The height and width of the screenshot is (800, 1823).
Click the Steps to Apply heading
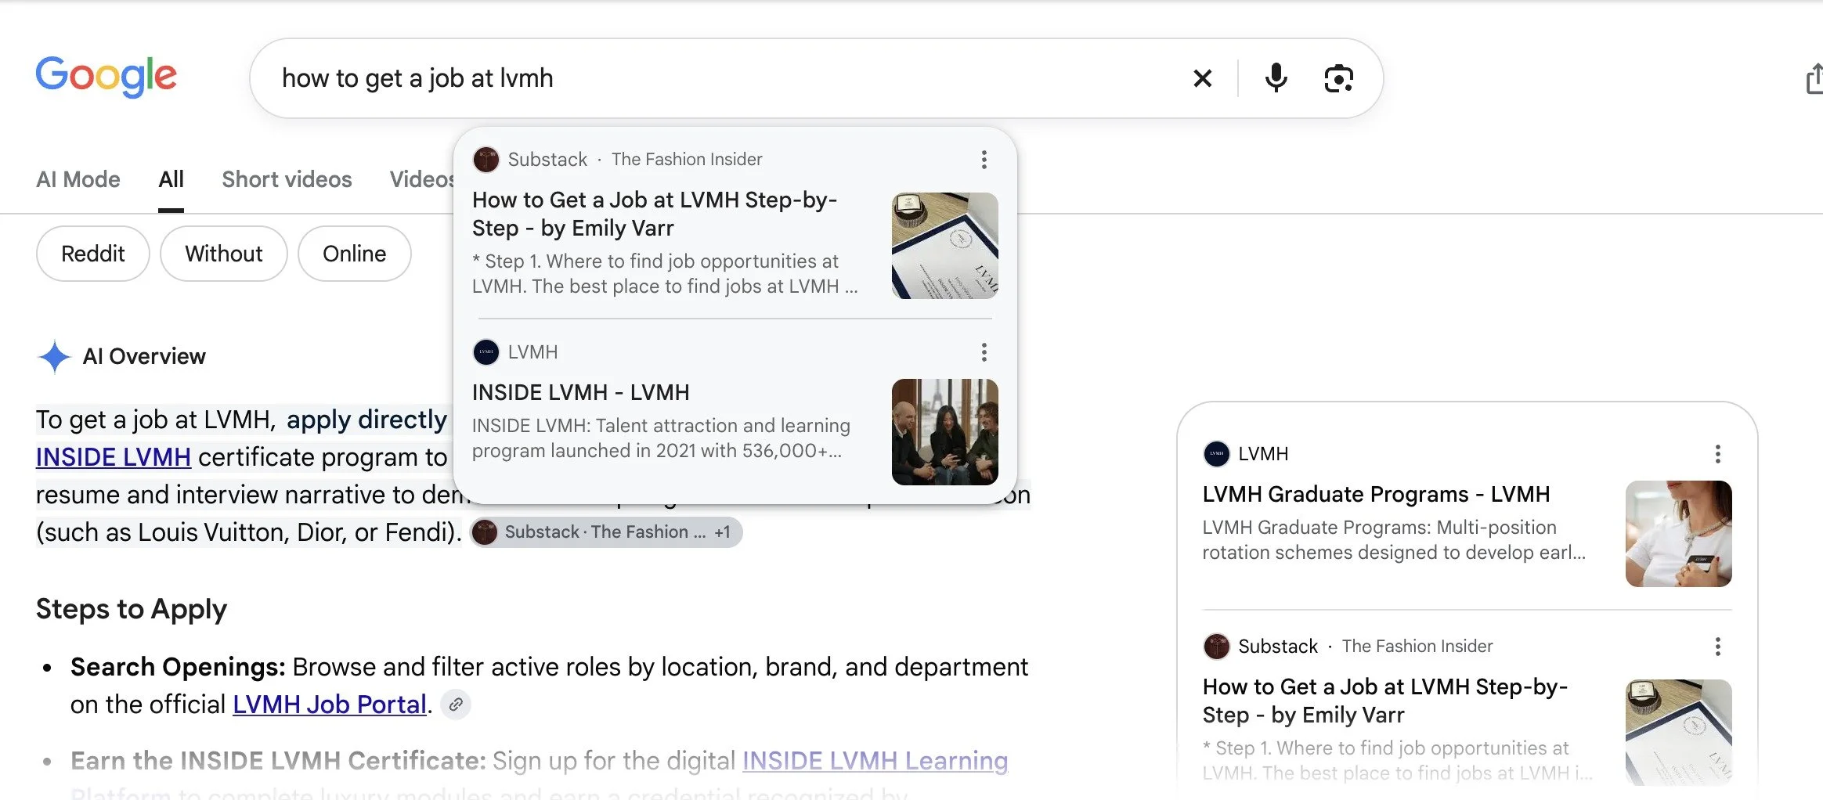(x=132, y=609)
